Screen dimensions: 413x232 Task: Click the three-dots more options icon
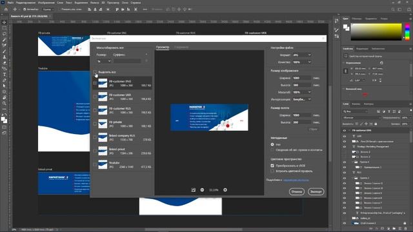coord(145,9)
